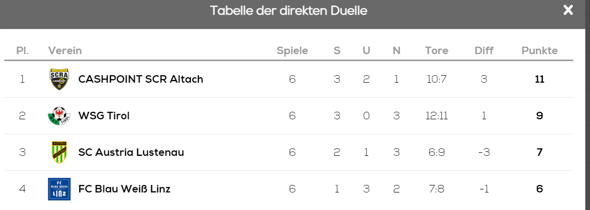This screenshot has height=210, width=590.
Task: Close the Tabelle der direkten Duelle dialog
Action: [568, 10]
